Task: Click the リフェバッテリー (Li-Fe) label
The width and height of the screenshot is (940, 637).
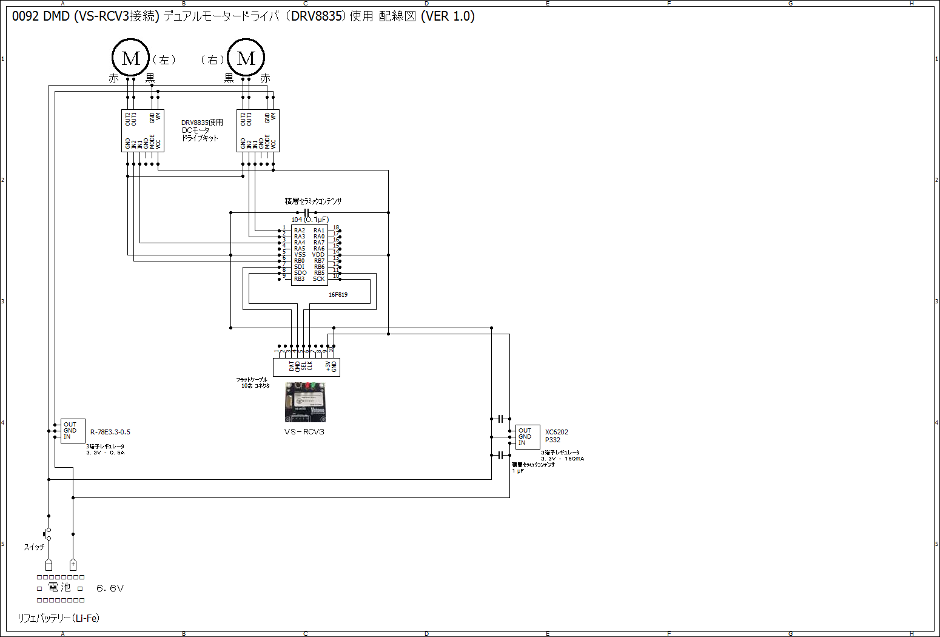Action: (x=58, y=618)
